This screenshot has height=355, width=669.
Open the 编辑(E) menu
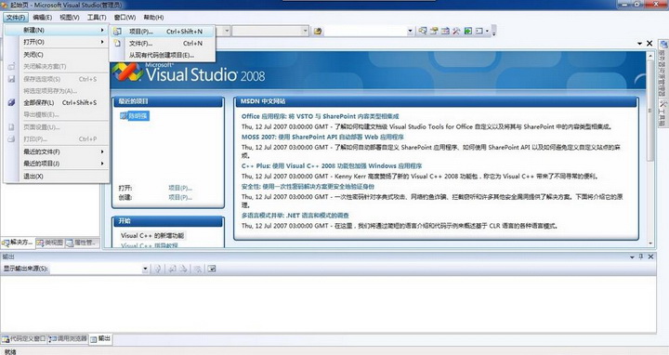tap(42, 18)
